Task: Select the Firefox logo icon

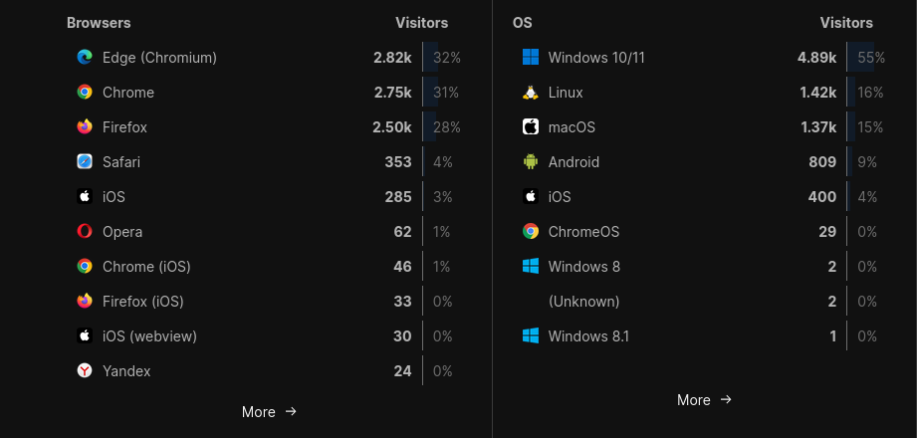Action: [85, 126]
